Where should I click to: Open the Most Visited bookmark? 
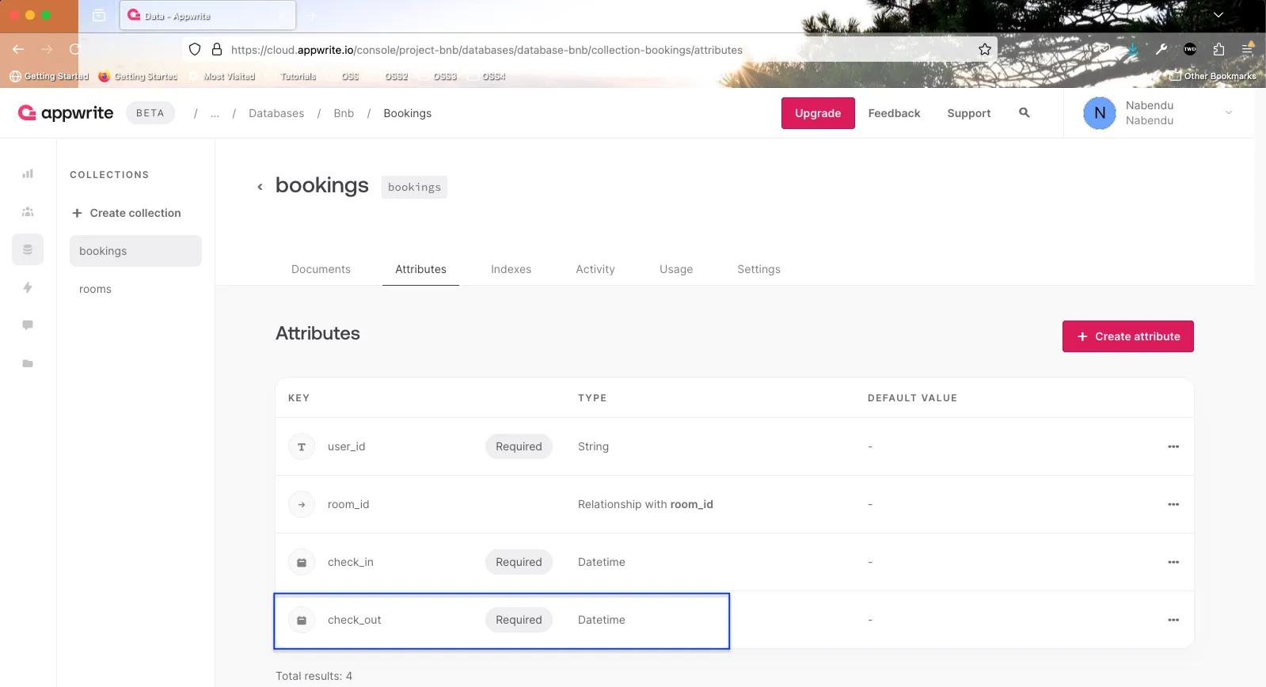click(222, 77)
